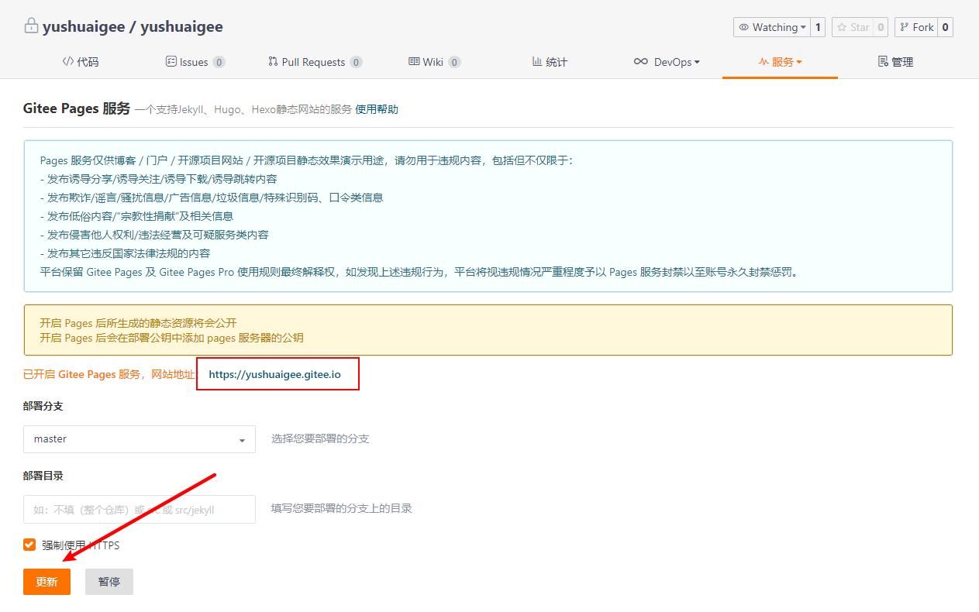Open the 使用帮助 help link
The image size is (979, 612).
377,109
